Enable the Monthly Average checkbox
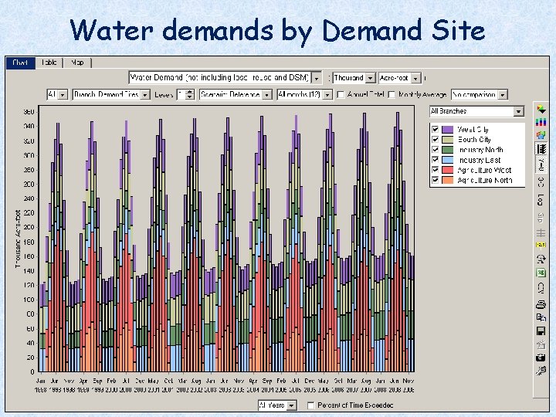The height and width of the screenshot is (417, 556). pos(392,95)
